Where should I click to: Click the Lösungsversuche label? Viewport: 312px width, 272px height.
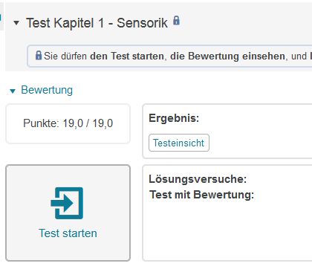point(198,179)
